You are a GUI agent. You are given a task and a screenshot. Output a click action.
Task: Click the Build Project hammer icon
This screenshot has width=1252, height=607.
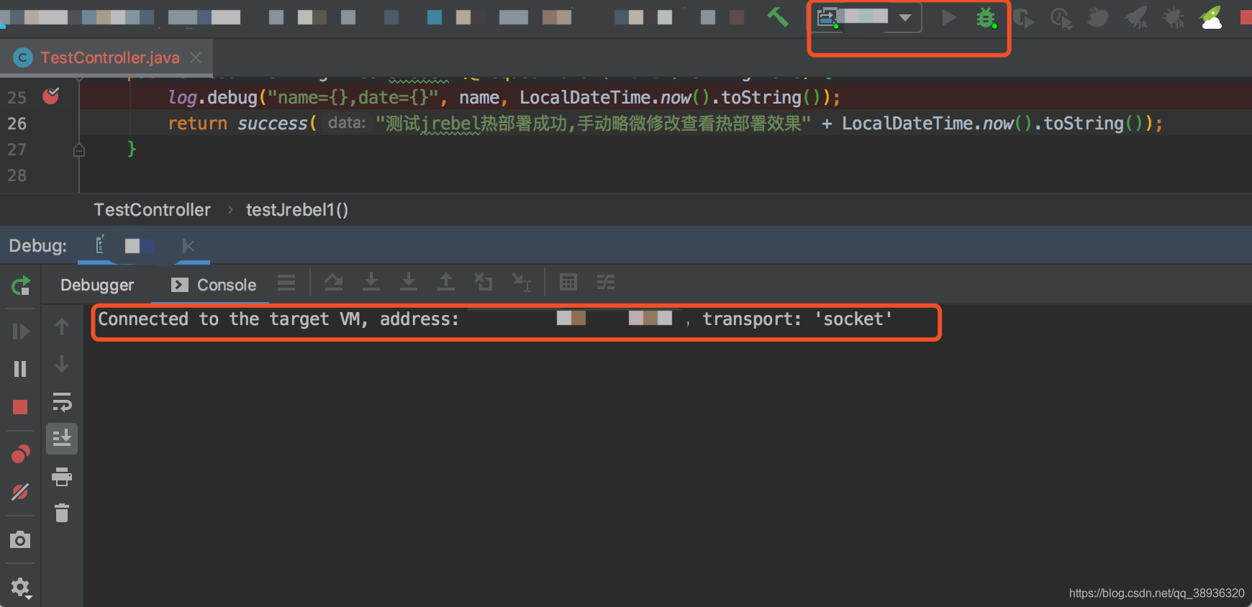tap(778, 17)
